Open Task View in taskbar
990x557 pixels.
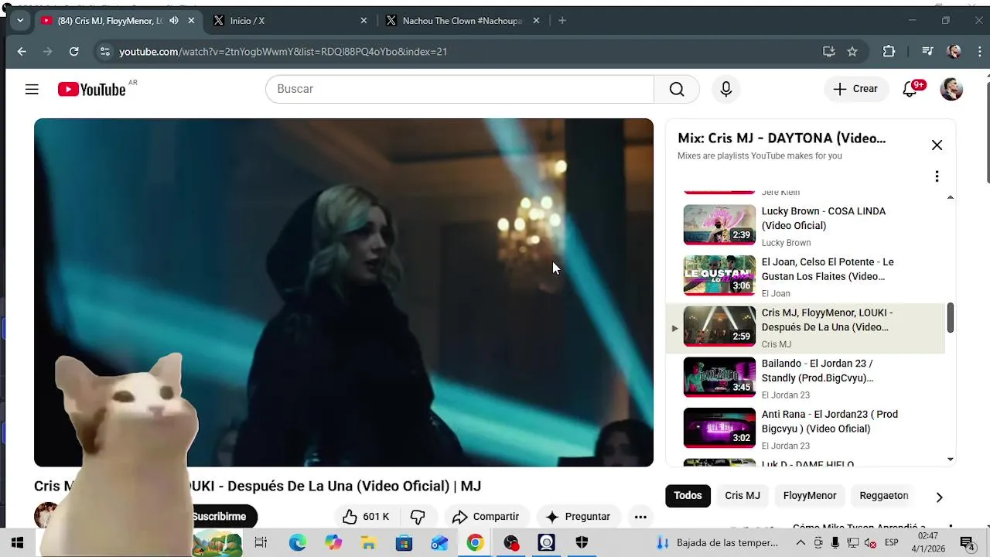(x=261, y=542)
